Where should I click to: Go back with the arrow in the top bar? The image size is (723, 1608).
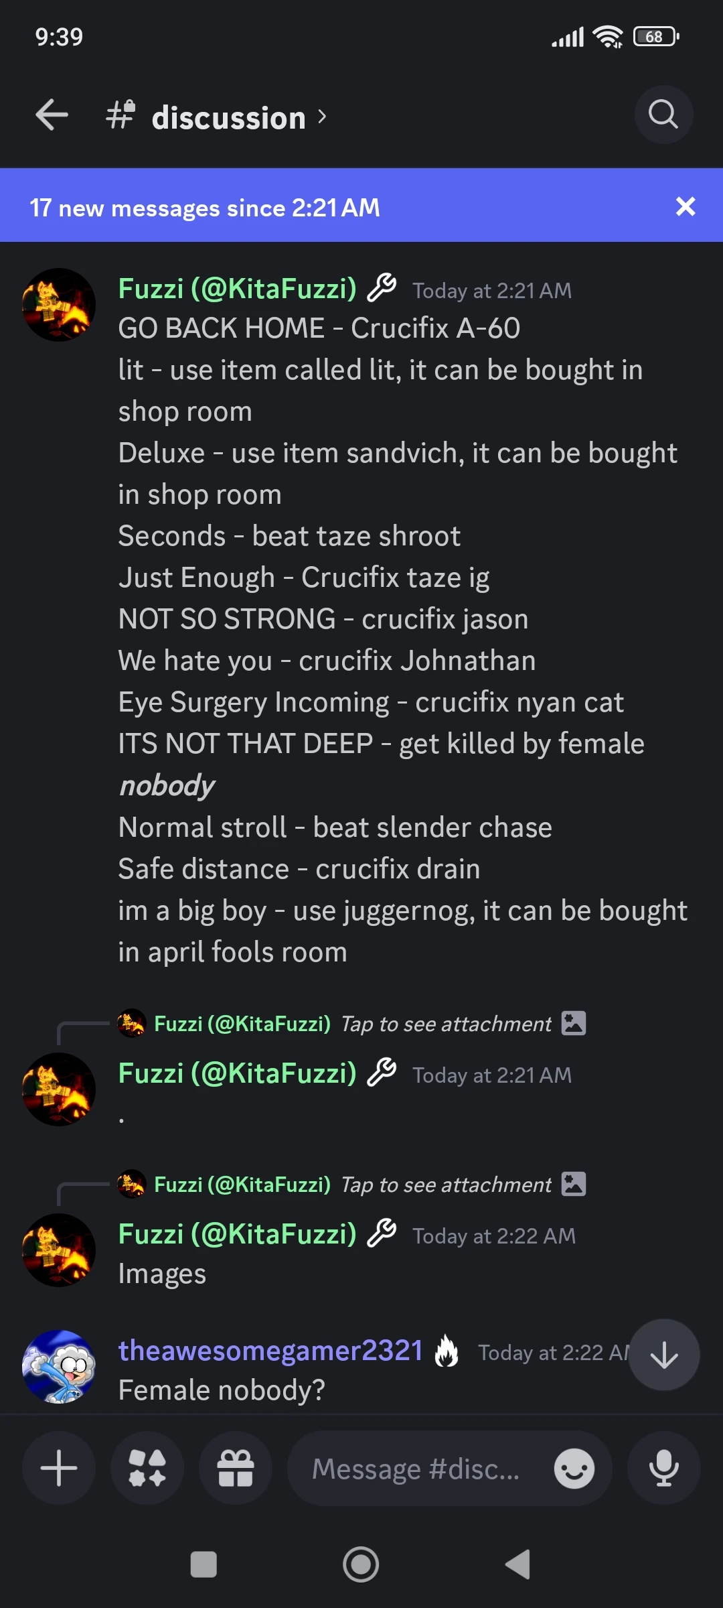(x=51, y=115)
